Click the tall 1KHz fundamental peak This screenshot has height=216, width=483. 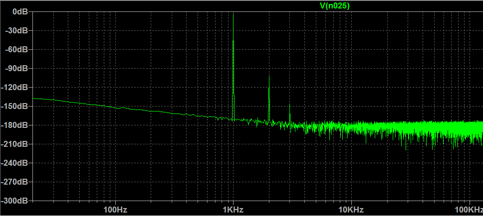(233, 66)
